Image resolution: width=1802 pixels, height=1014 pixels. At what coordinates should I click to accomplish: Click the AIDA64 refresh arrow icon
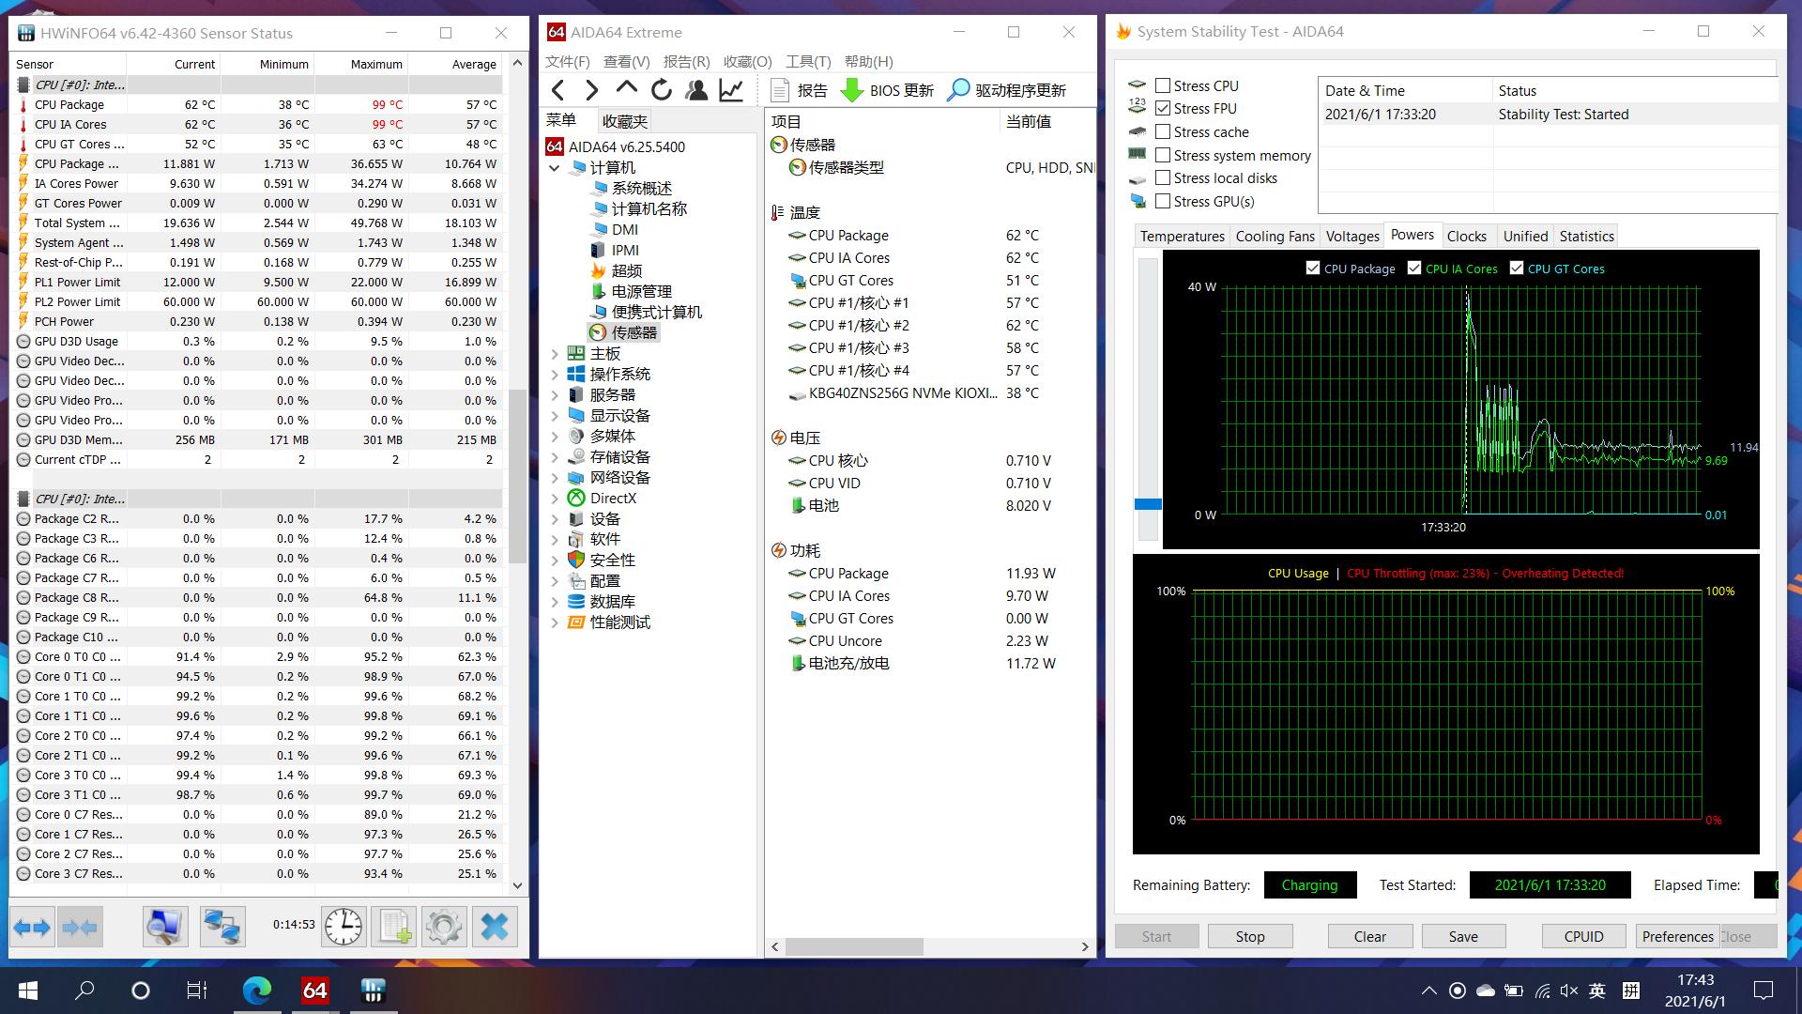coord(662,90)
